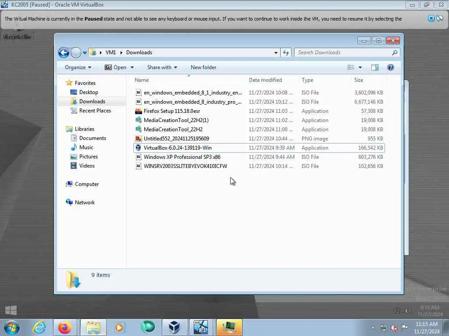Click Downloads in the address breadcrumb
449x336 pixels.
(x=139, y=52)
